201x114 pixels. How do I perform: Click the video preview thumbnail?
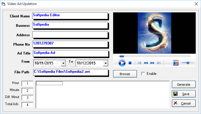pos(154,33)
